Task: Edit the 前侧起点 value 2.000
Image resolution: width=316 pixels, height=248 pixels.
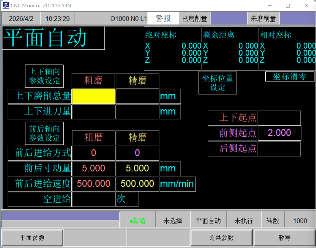Action: click(x=279, y=133)
